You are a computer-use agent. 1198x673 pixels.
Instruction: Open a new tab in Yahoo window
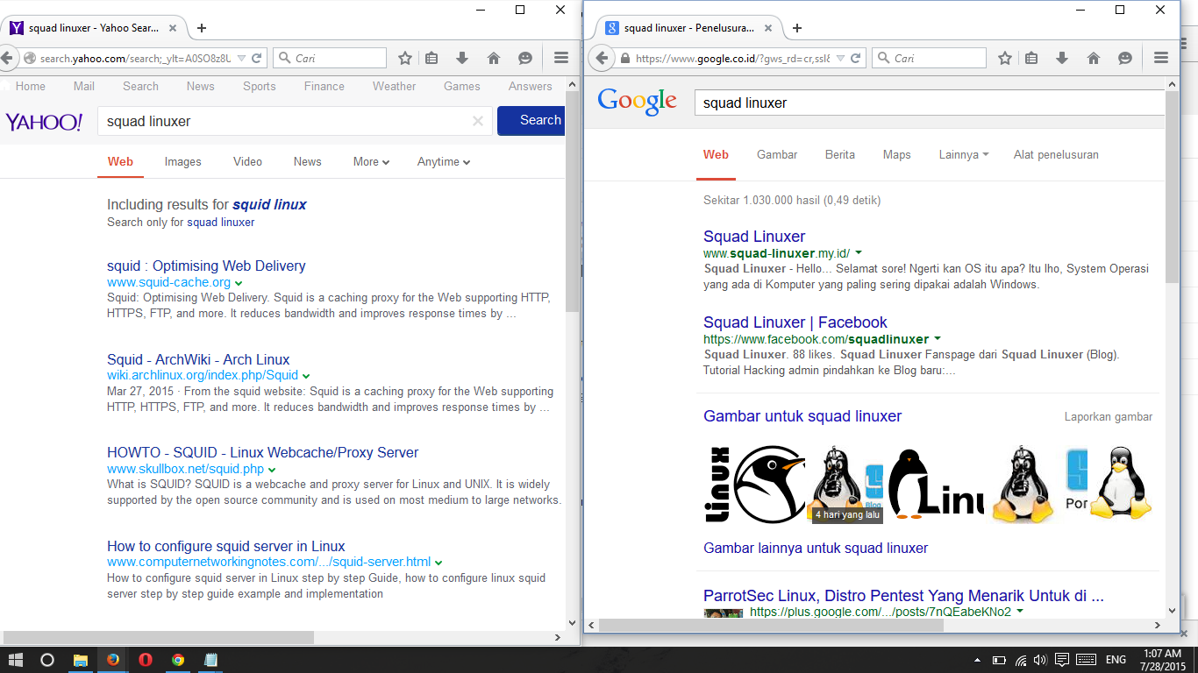202,28
